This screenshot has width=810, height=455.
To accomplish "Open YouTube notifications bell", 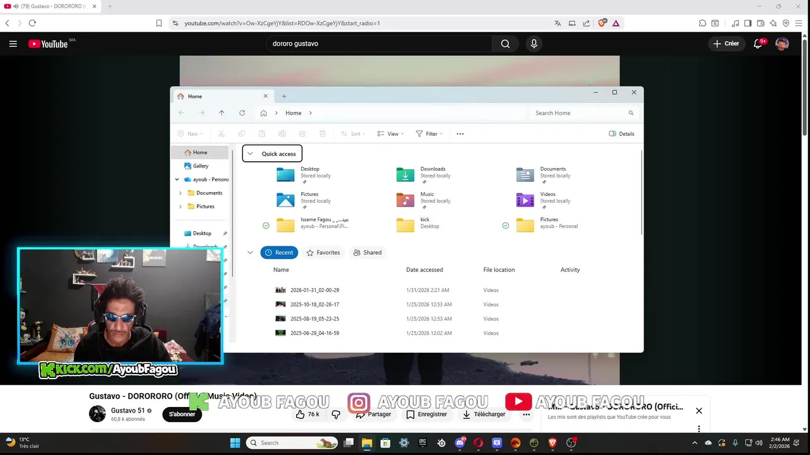I will tap(758, 44).
